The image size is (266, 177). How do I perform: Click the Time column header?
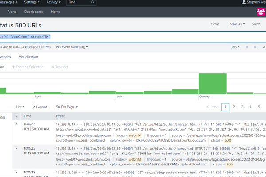click(27, 116)
